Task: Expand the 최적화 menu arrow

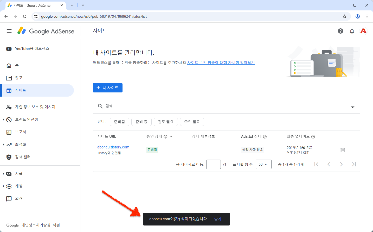Action: point(4,145)
